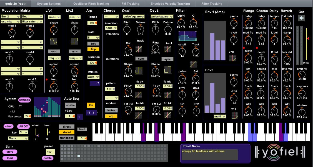Click the Lfo1 sine waveform display
Screen dimensions: 313x167
coord(54,41)
